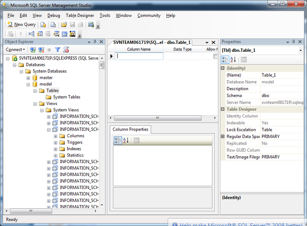Collapse the (Identity) property category
The image size is (307, 226).
(x=223, y=68)
